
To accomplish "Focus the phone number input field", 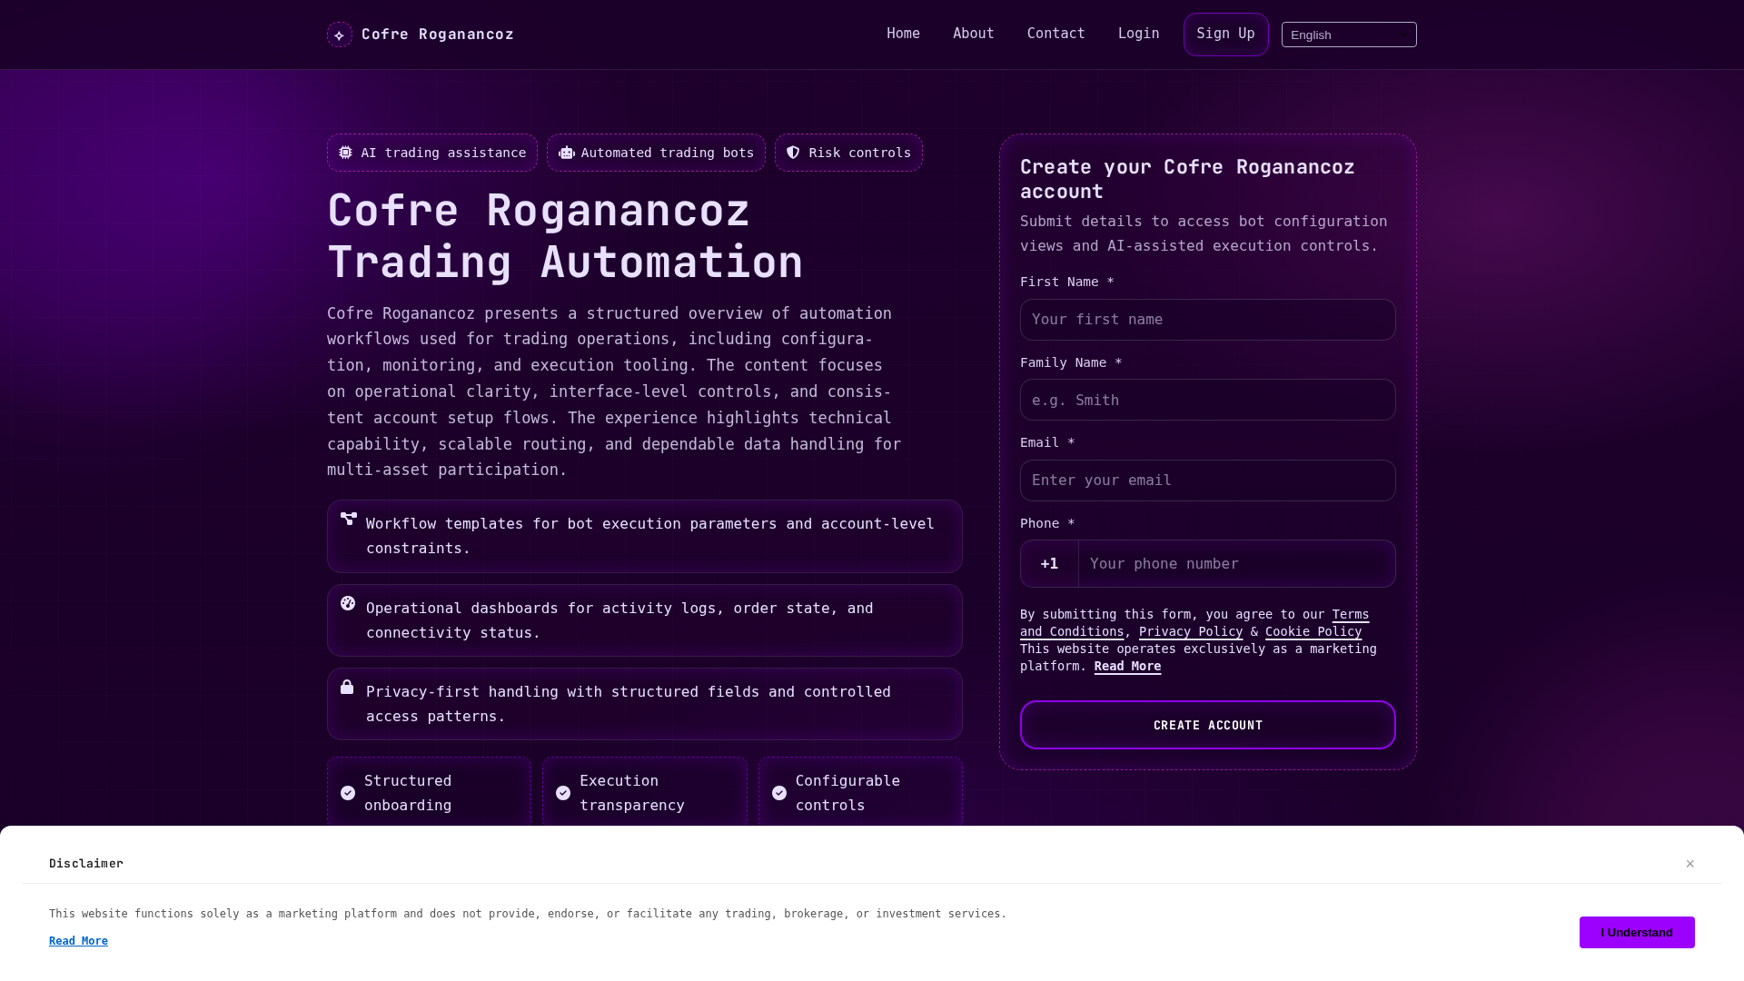I will (1237, 564).
